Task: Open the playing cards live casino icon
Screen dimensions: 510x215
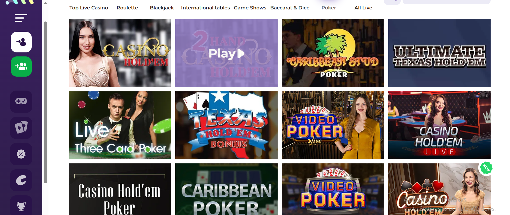Action: coord(21,128)
